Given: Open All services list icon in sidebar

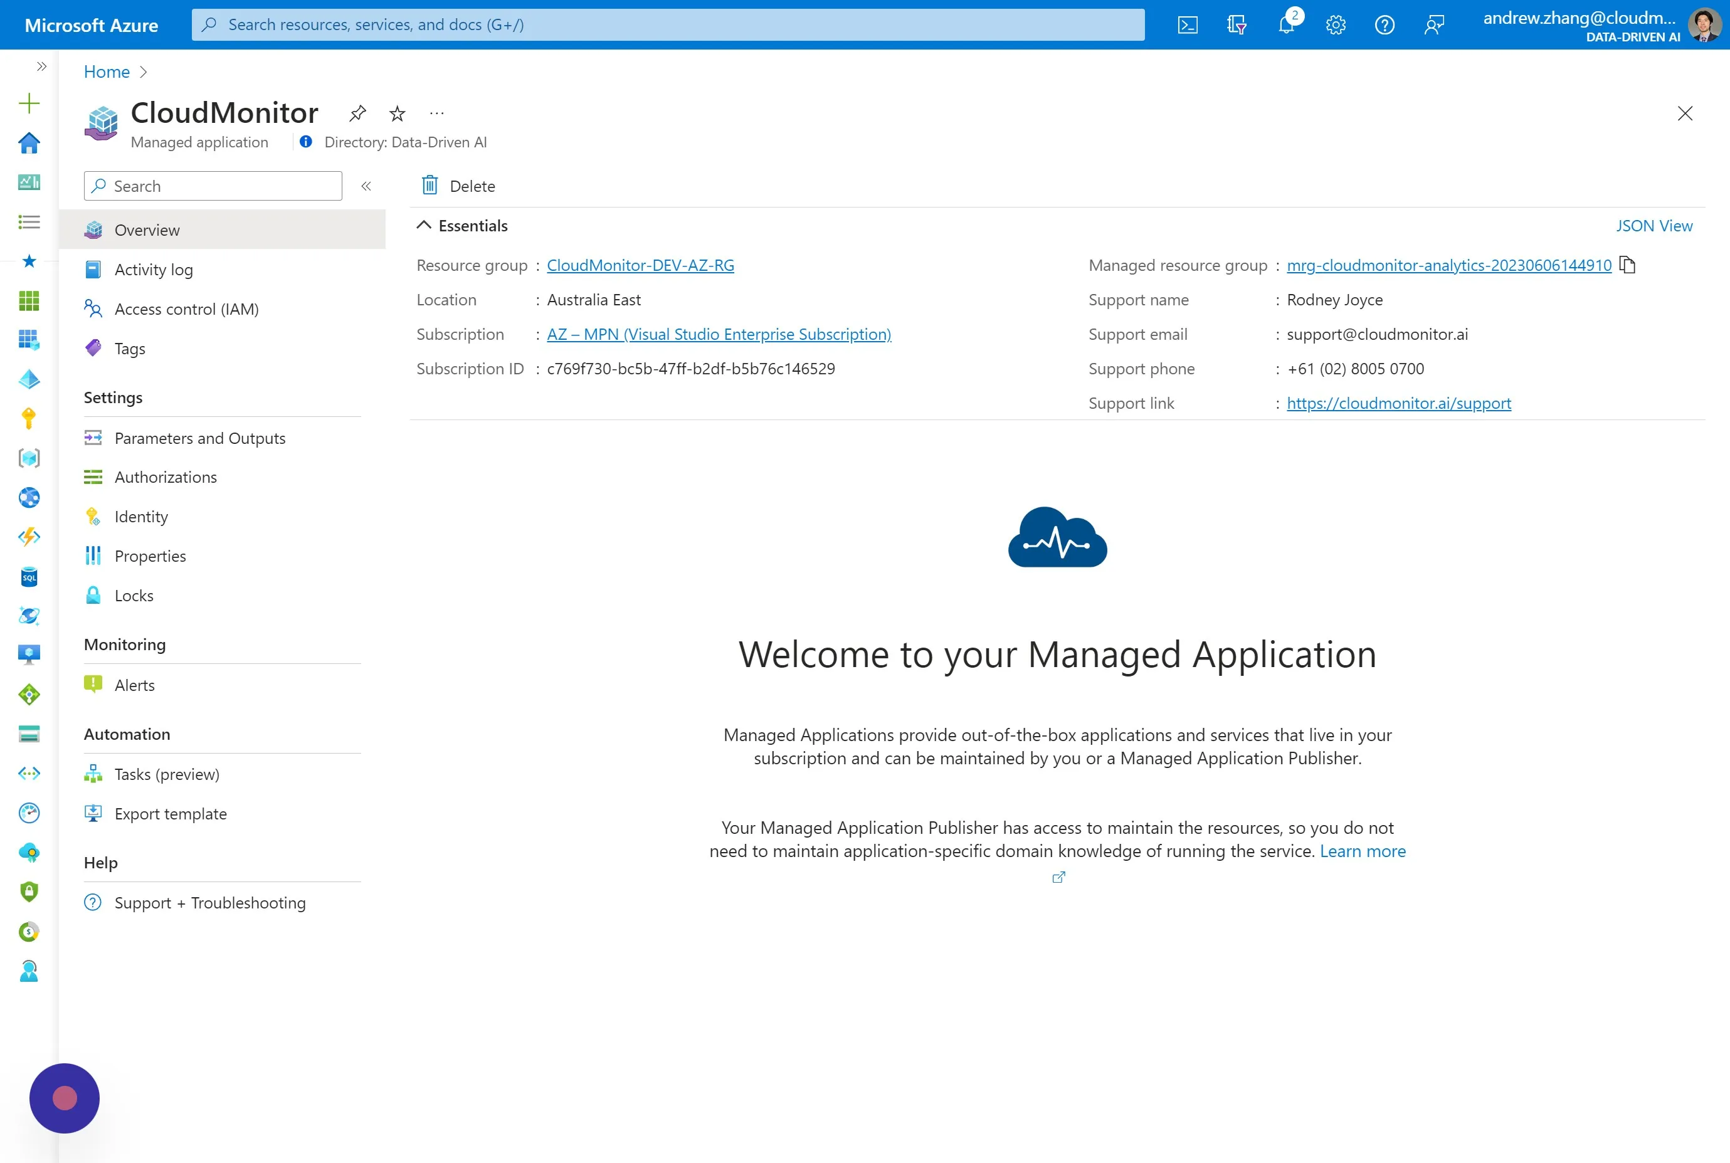Looking at the screenshot, I should click(x=29, y=221).
